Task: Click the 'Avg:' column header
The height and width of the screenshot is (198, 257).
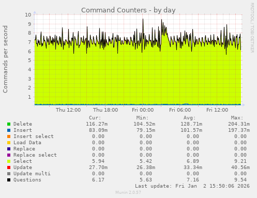Action: tap(190, 118)
